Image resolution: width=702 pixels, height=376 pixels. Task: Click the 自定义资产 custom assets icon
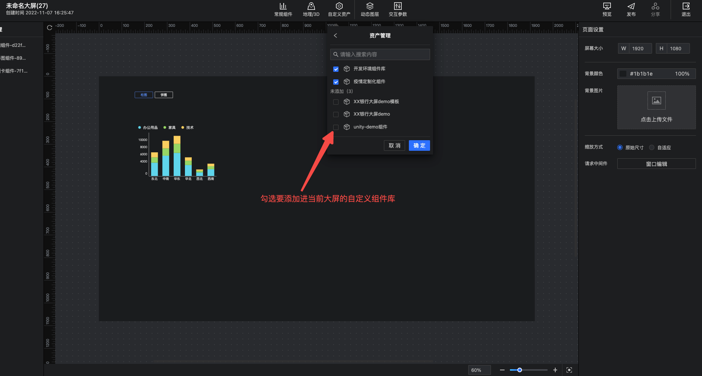339,6
